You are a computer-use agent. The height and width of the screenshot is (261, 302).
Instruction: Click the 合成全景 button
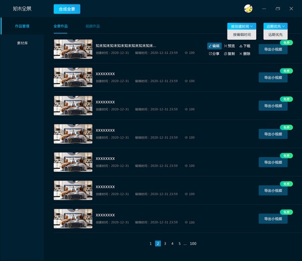tap(67, 9)
